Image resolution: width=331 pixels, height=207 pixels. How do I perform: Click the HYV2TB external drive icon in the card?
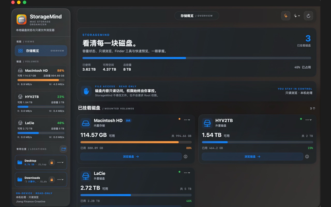tap(207, 123)
